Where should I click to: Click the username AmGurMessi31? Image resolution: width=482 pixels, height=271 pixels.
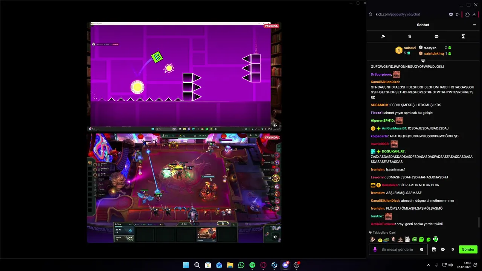tap(394, 128)
